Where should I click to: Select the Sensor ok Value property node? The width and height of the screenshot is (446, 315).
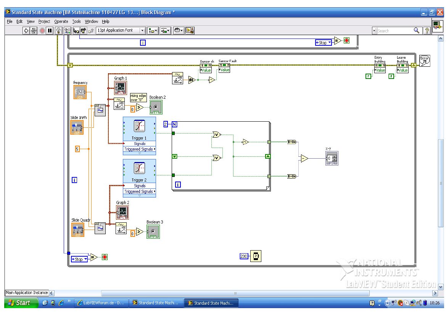[x=206, y=68]
